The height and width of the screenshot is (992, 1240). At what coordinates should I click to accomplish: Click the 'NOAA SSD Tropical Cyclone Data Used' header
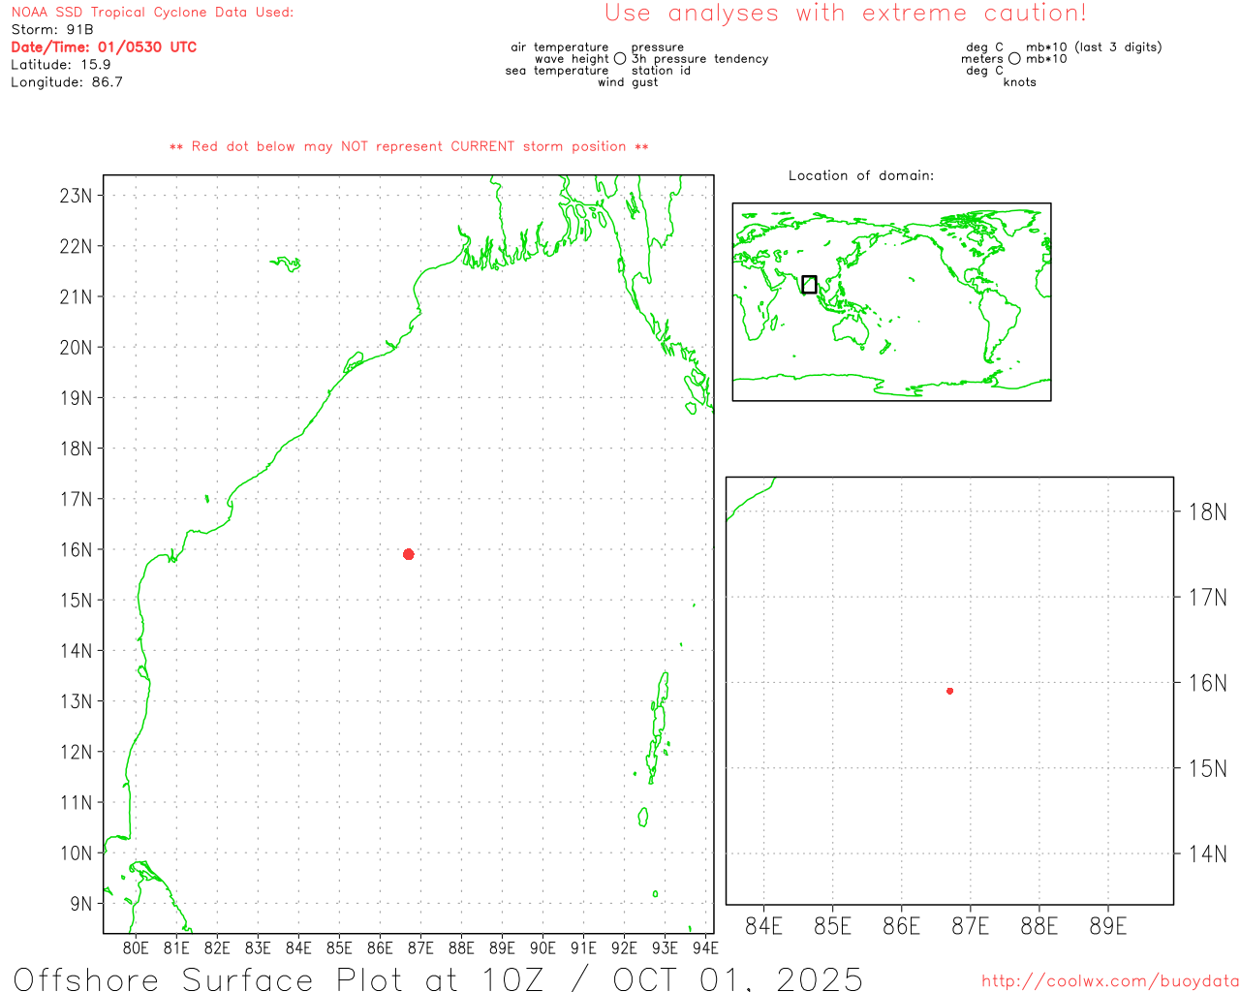click(152, 13)
